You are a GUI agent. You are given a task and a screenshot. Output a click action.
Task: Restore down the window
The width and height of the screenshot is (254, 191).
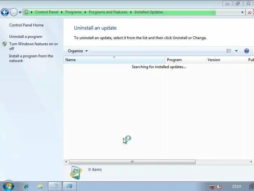click(x=237, y=4)
